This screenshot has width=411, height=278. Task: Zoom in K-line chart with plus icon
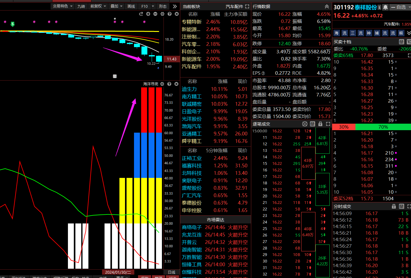tap(148, 14)
